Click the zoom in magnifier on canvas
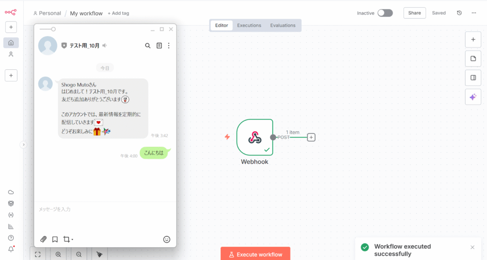The image size is (487, 260). (x=58, y=254)
